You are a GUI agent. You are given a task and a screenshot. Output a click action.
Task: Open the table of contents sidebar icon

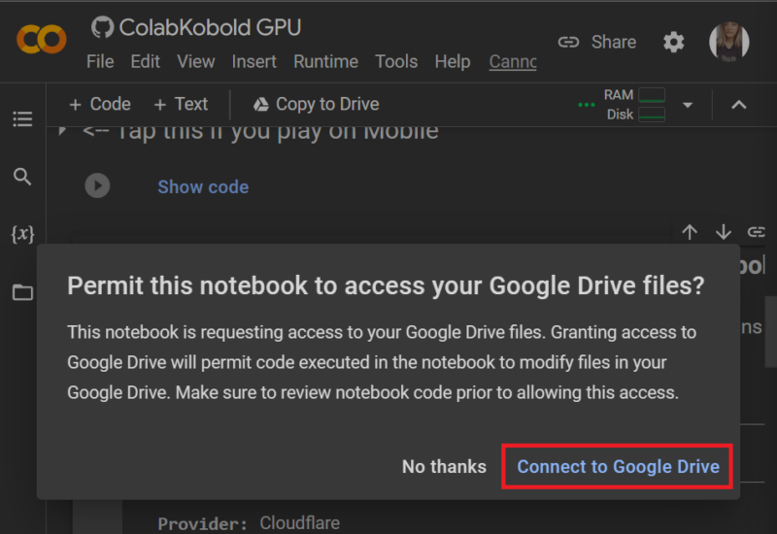tap(22, 119)
